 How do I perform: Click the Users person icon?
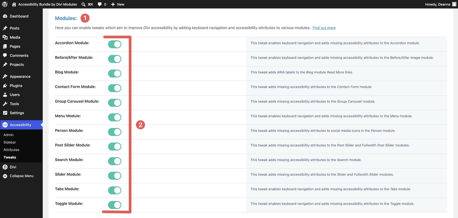[x=5, y=95]
